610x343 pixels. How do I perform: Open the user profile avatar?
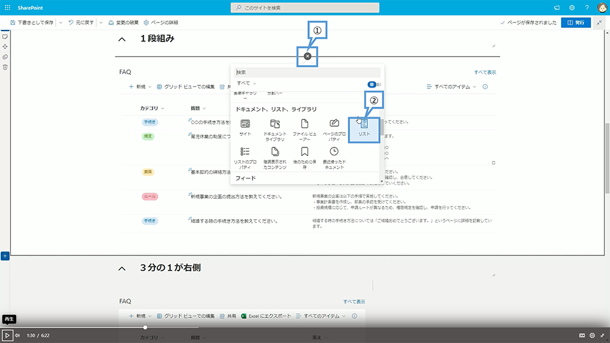click(x=602, y=7)
